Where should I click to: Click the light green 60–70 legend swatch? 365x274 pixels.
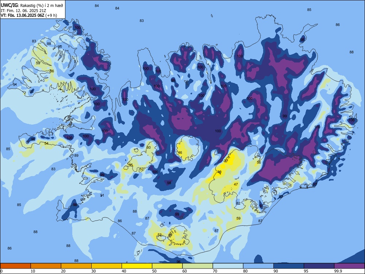point(197,266)
